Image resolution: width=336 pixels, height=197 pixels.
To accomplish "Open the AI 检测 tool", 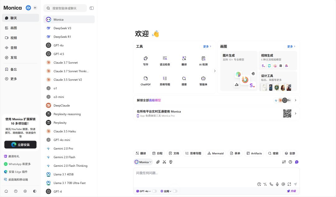I will (x=203, y=61).
